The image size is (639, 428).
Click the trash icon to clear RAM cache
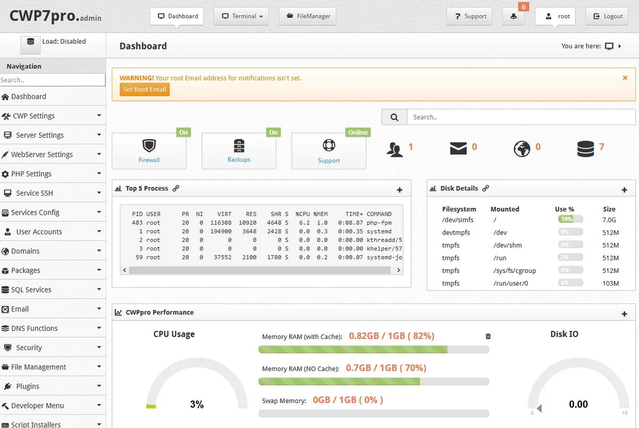pos(488,336)
